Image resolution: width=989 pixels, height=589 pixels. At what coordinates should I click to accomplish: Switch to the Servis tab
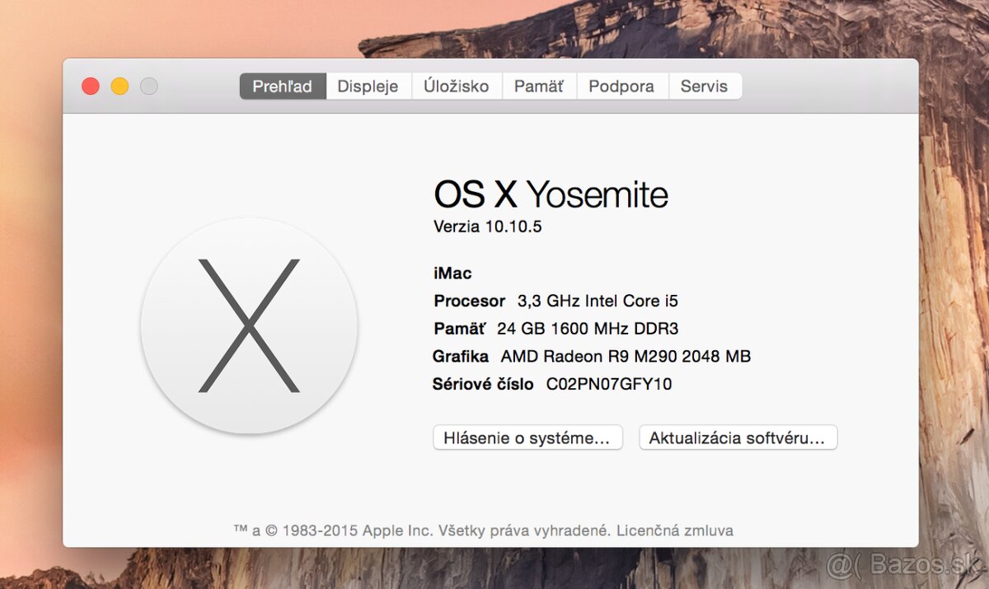click(x=705, y=86)
